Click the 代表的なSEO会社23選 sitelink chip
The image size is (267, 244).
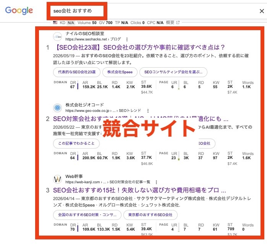[77, 72]
